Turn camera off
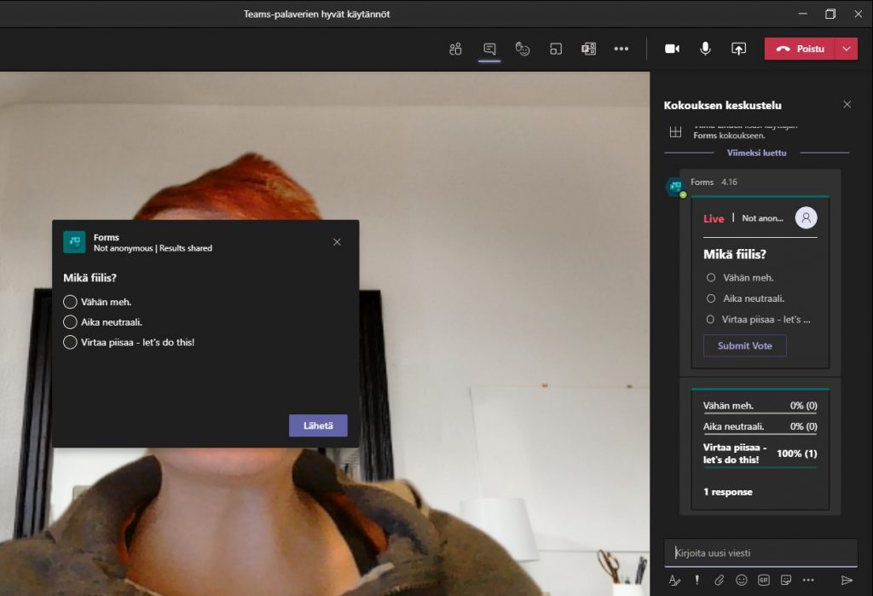The image size is (873, 596). (x=672, y=49)
